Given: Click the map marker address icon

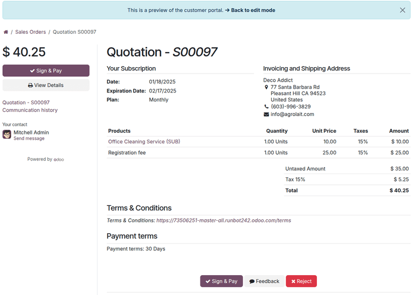Looking at the screenshot, I should (266, 87).
